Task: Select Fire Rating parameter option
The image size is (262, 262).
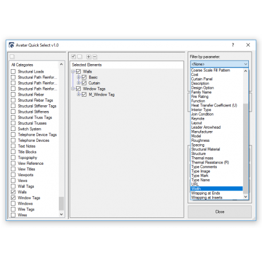Action: (x=200, y=97)
